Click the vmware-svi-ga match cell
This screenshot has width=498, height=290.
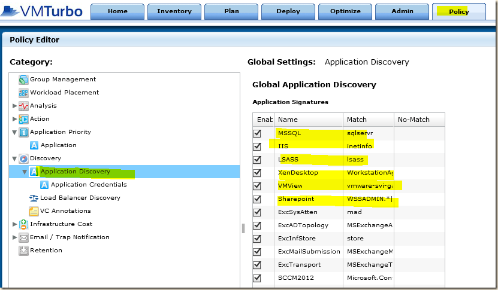tap(369, 186)
